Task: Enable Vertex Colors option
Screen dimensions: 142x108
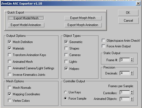Action: (10, 101)
